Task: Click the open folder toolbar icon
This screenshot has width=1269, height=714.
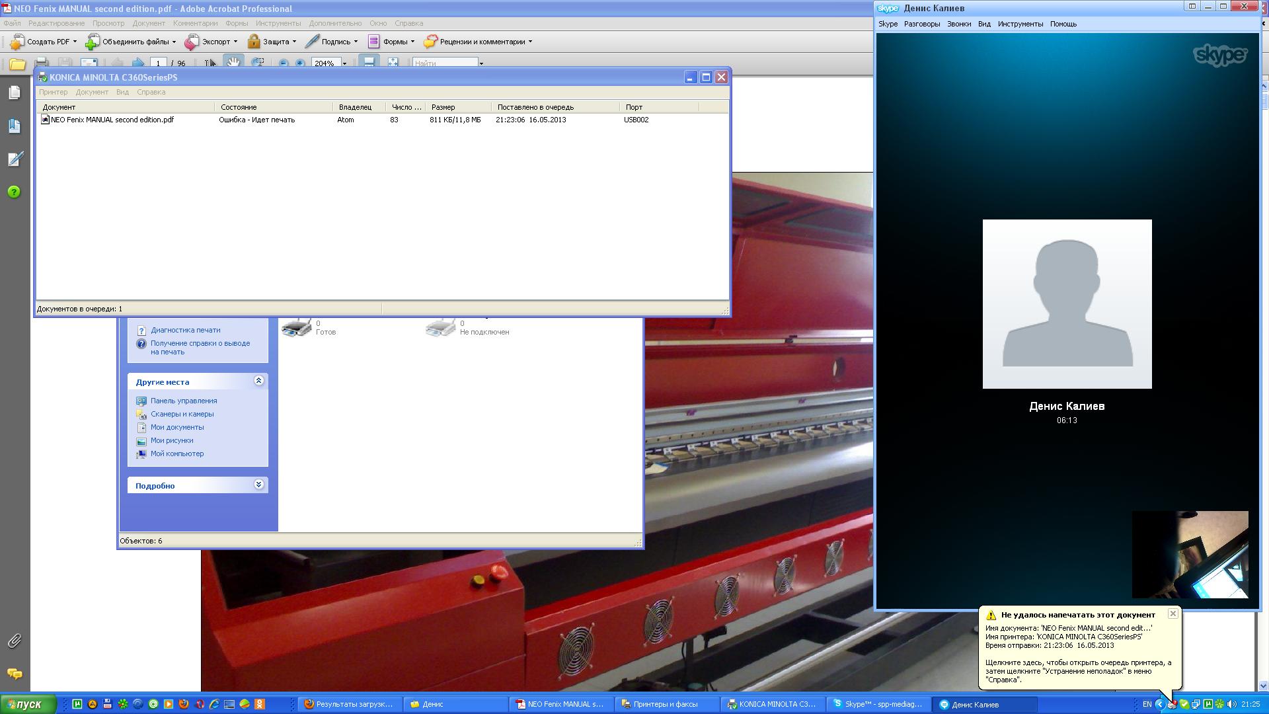Action: pyautogui.click(x=17, y=64)
